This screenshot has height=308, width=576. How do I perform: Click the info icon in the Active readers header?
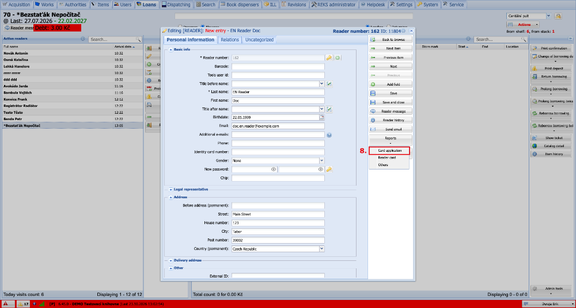pyautogui.click(x=82, y=39)
